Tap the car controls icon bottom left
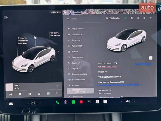Image resolution: width=161 pixels, height=121 pixels. (x=11, y=103)
